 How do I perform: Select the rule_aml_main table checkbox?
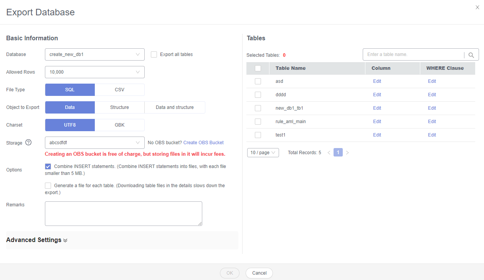tap(258, 122)
